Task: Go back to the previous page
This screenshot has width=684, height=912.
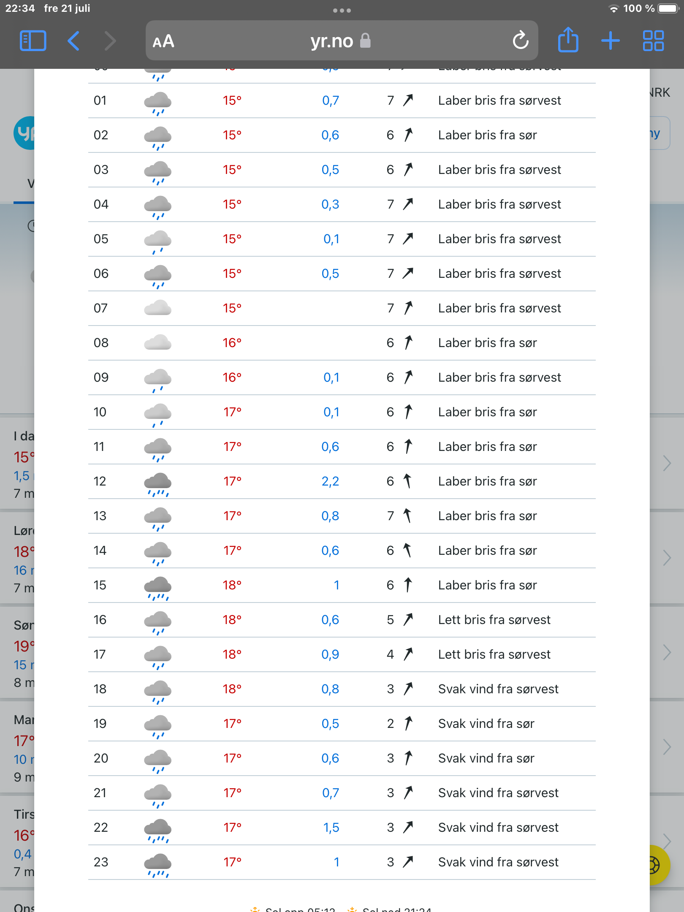Action: click(x=73, y=41)
